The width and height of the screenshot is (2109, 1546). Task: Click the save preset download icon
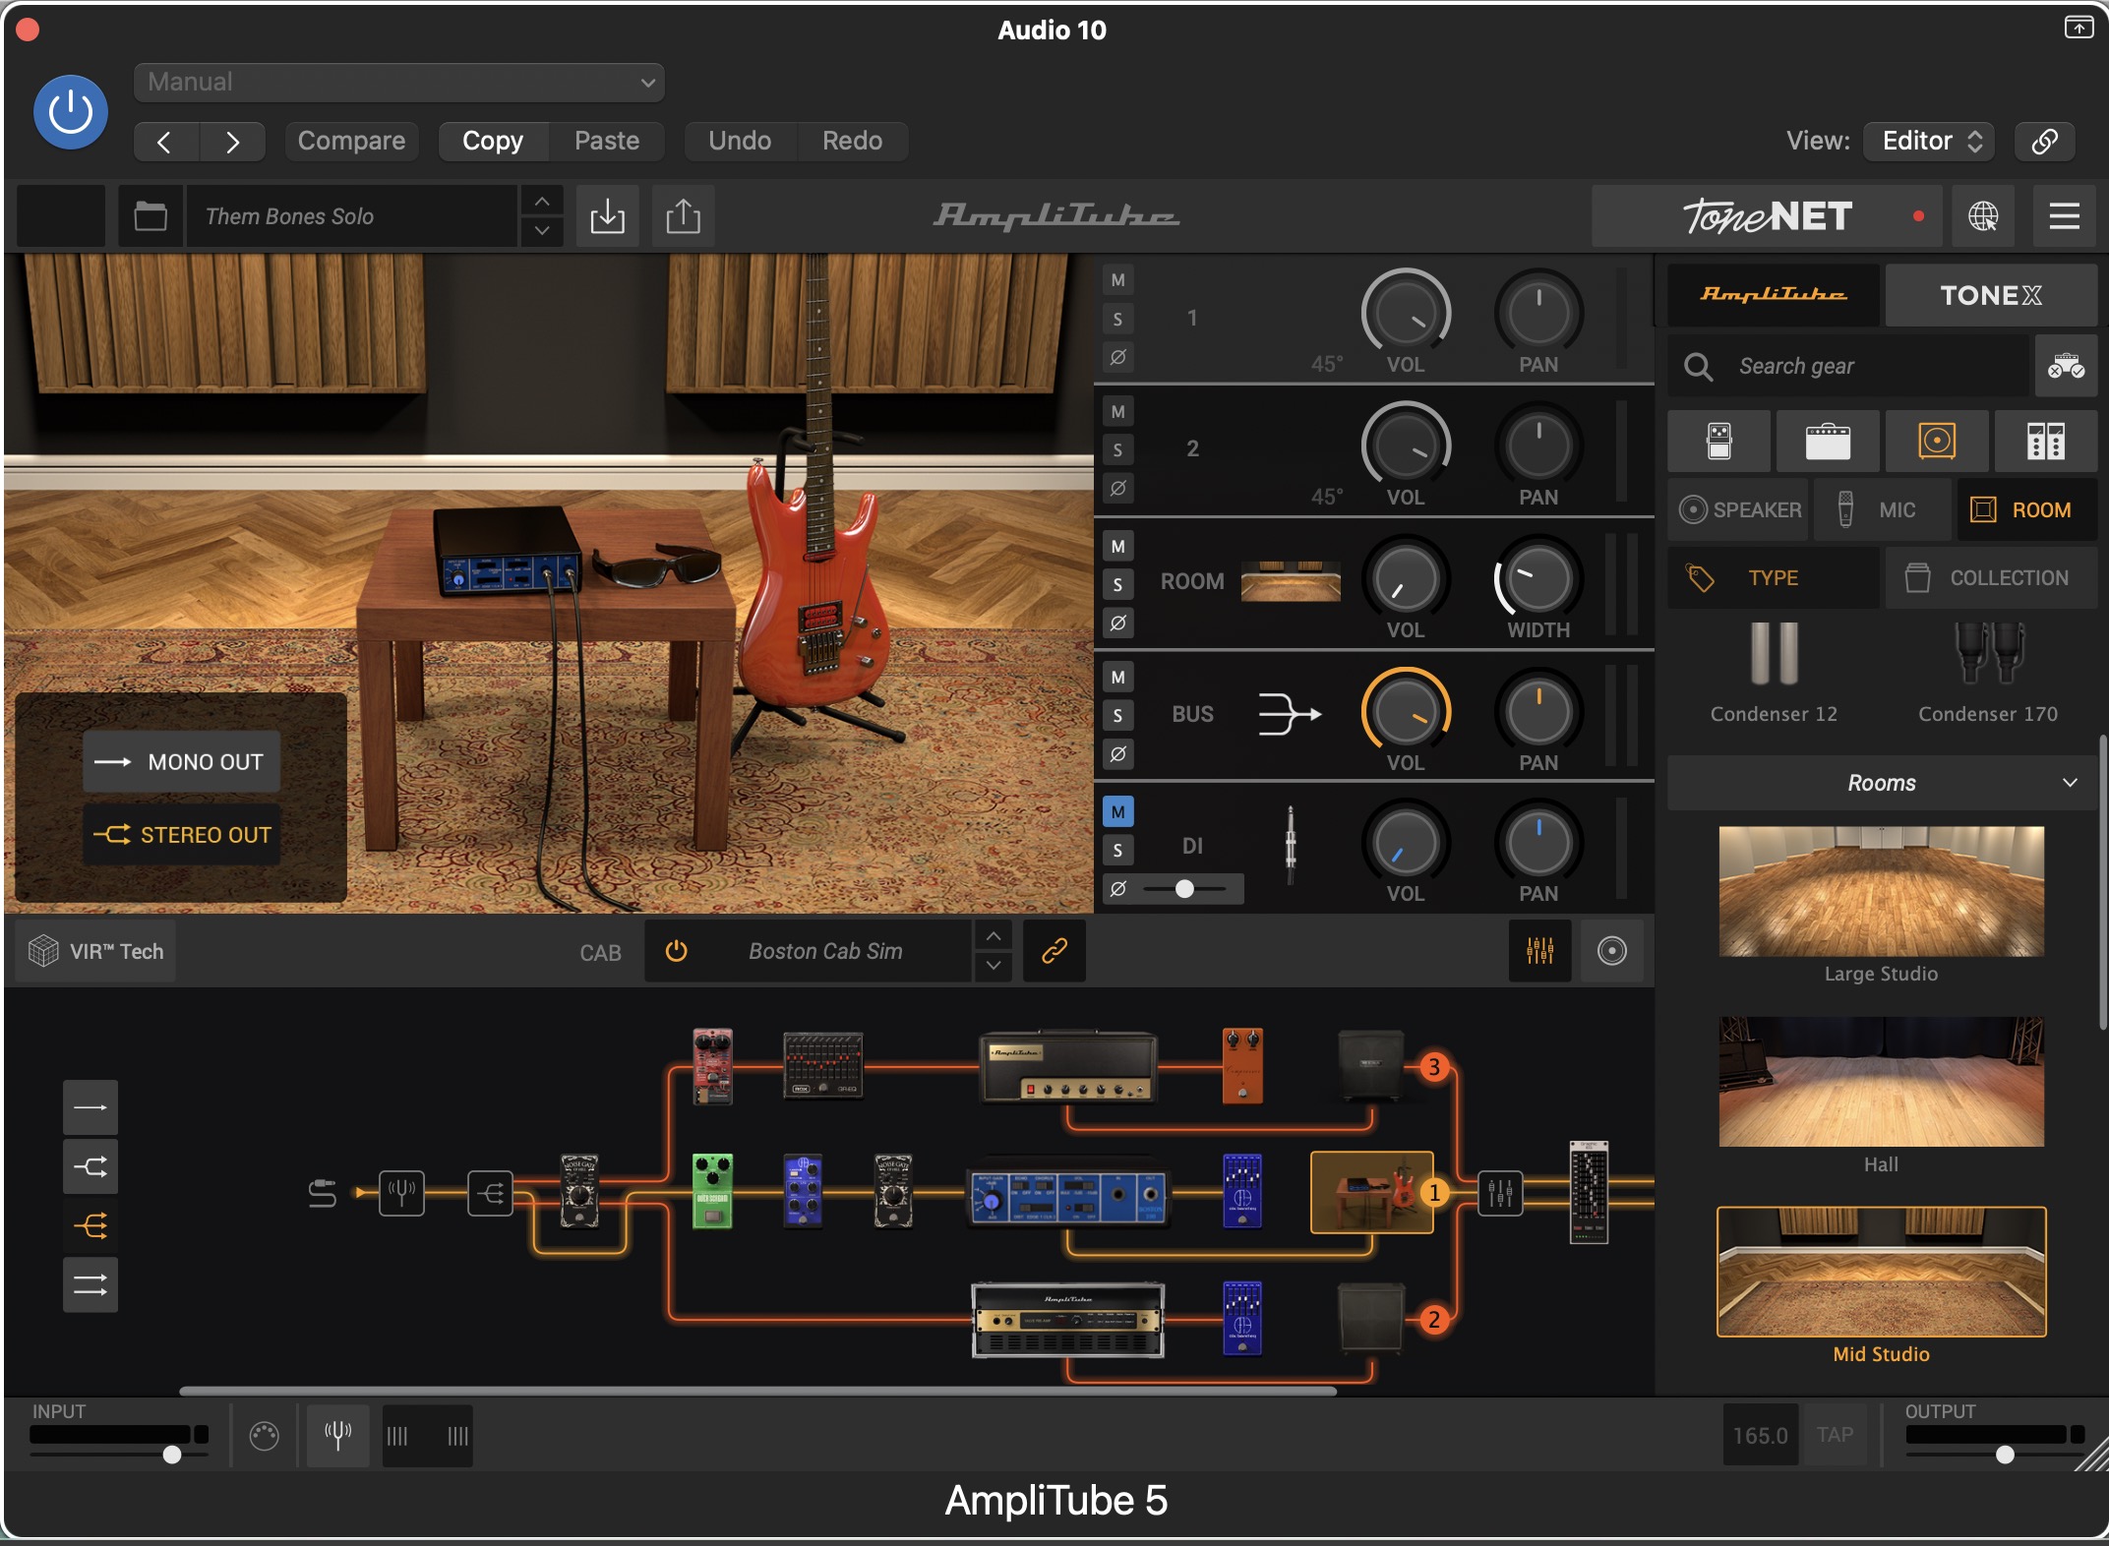[607, 216]
